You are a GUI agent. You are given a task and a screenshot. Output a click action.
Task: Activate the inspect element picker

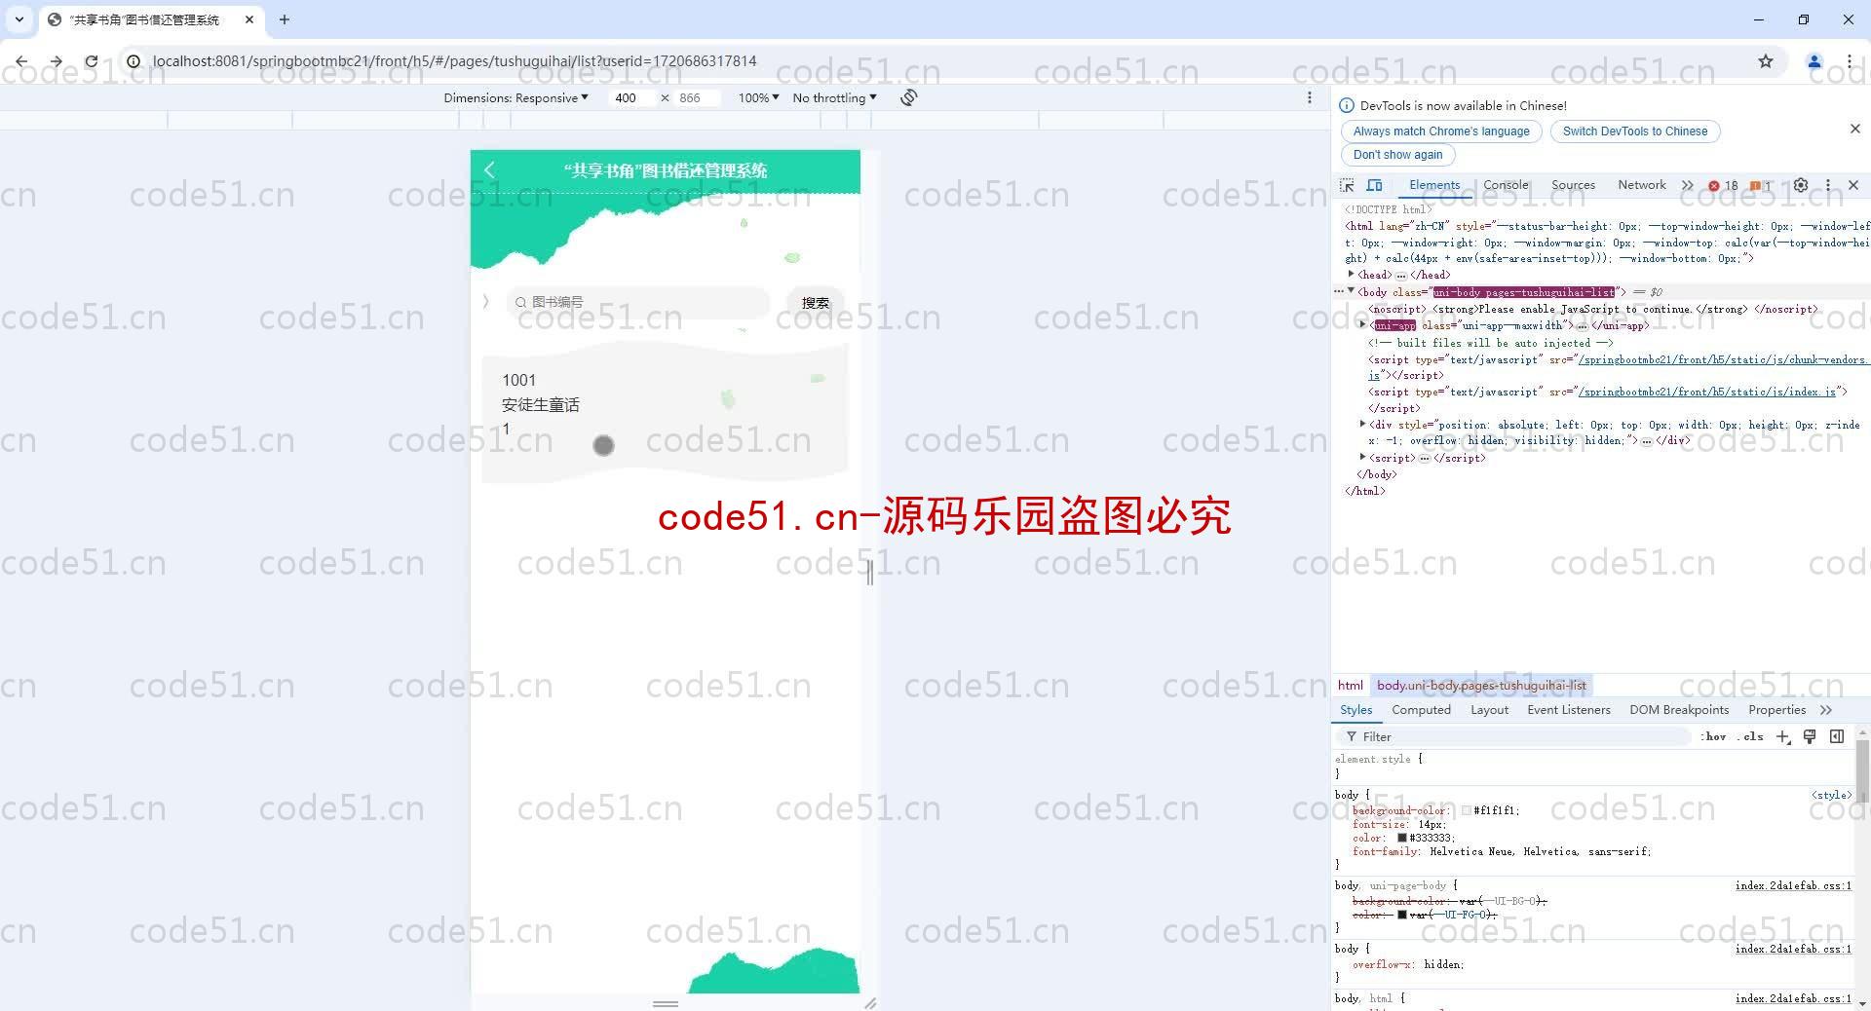click(1347, 185)
